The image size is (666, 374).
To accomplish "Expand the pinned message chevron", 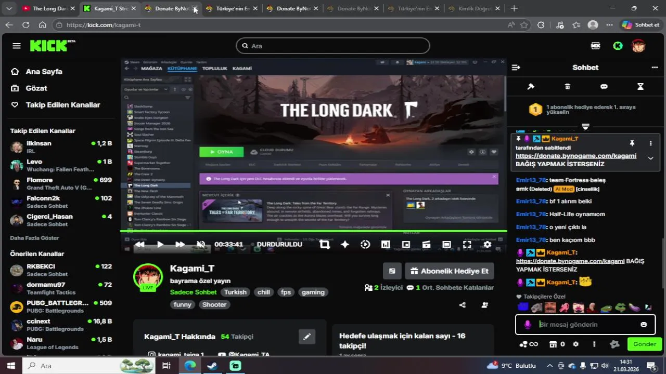I will coord(650,158).
